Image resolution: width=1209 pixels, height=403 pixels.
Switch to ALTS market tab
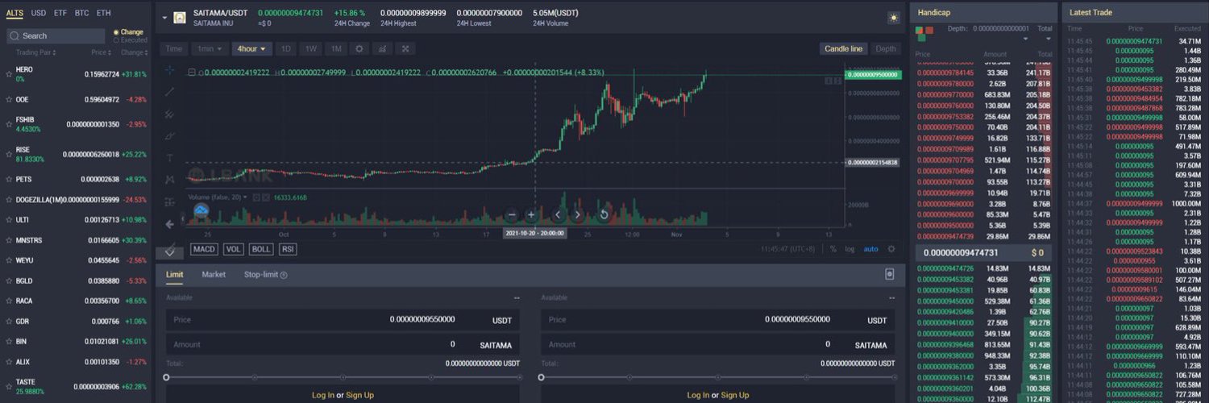pos(15,13)
